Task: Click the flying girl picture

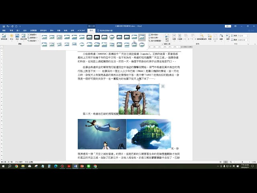Action: (x=102, y=134)
